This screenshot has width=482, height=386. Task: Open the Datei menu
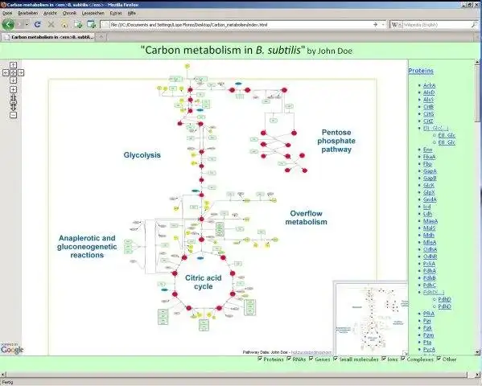coord(7,13)
